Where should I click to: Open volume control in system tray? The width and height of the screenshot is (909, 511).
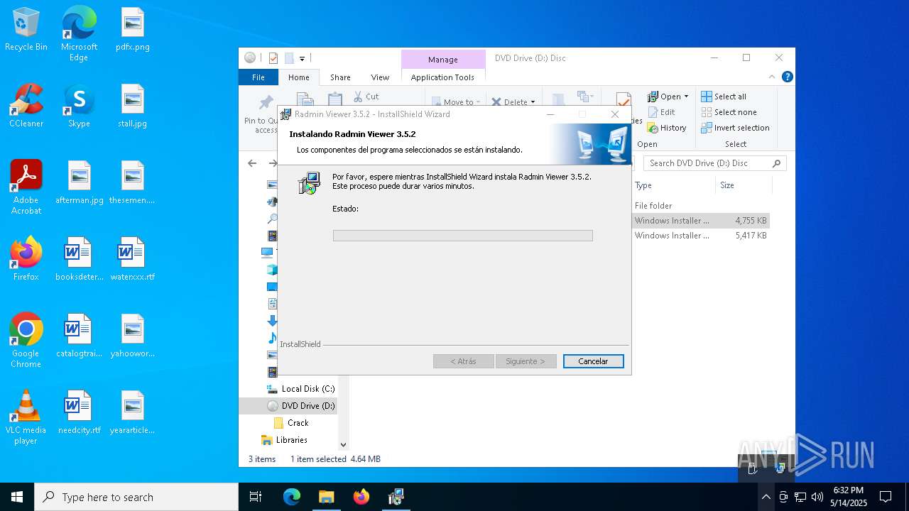click(817, 497)
